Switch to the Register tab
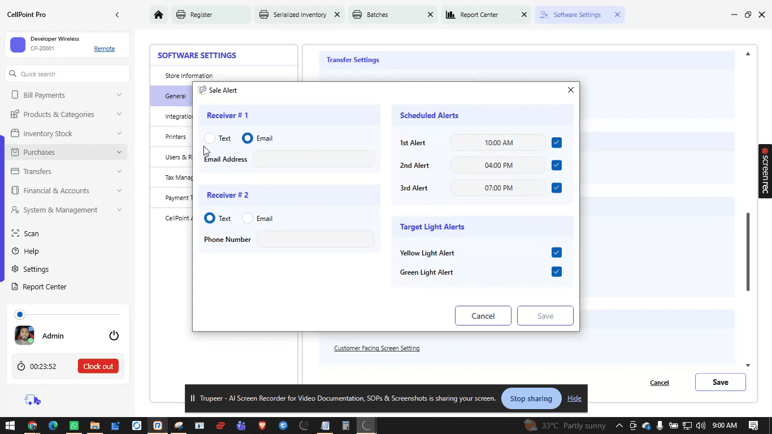Image resolution: width=772 pixels, height=434 pixels. tap(210, 15)
